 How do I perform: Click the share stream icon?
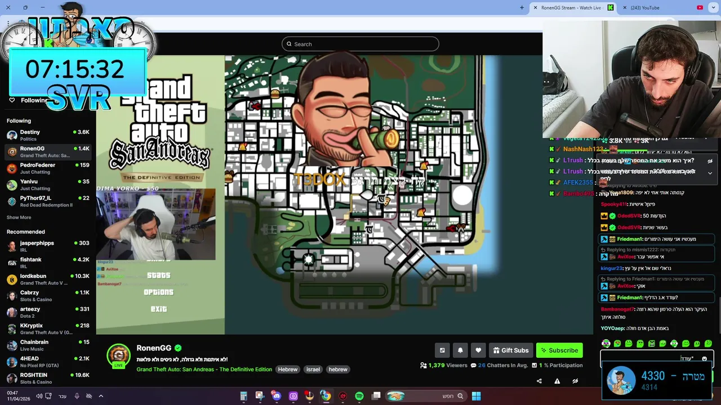(539, 381)
